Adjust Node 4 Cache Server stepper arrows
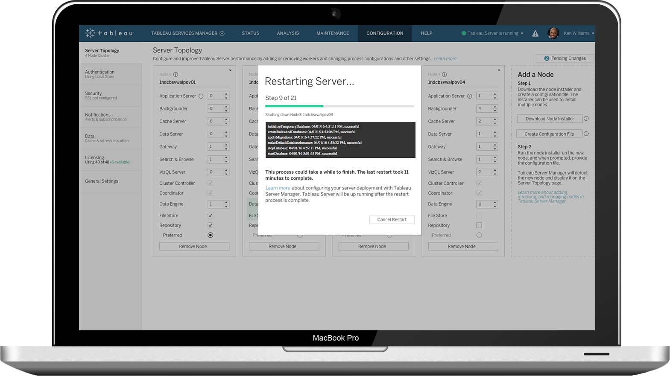The width and height of the screenshot is (670, 376). (x=495, y=121)
